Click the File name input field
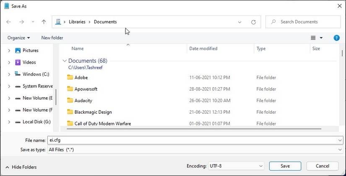The width and height of the screenshot is (346, 176). [193, 140]
